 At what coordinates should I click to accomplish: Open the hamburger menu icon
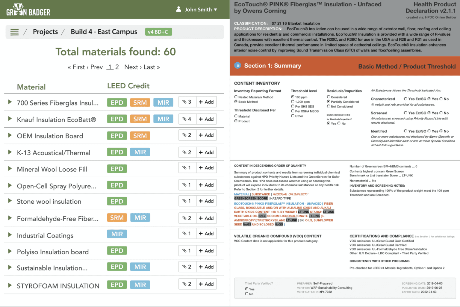click(x=14, y=32)
